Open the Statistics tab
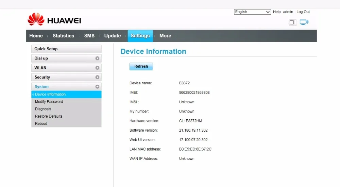This screenshot has height=187, width=340. pyautogui.click(x=64, y=36)
